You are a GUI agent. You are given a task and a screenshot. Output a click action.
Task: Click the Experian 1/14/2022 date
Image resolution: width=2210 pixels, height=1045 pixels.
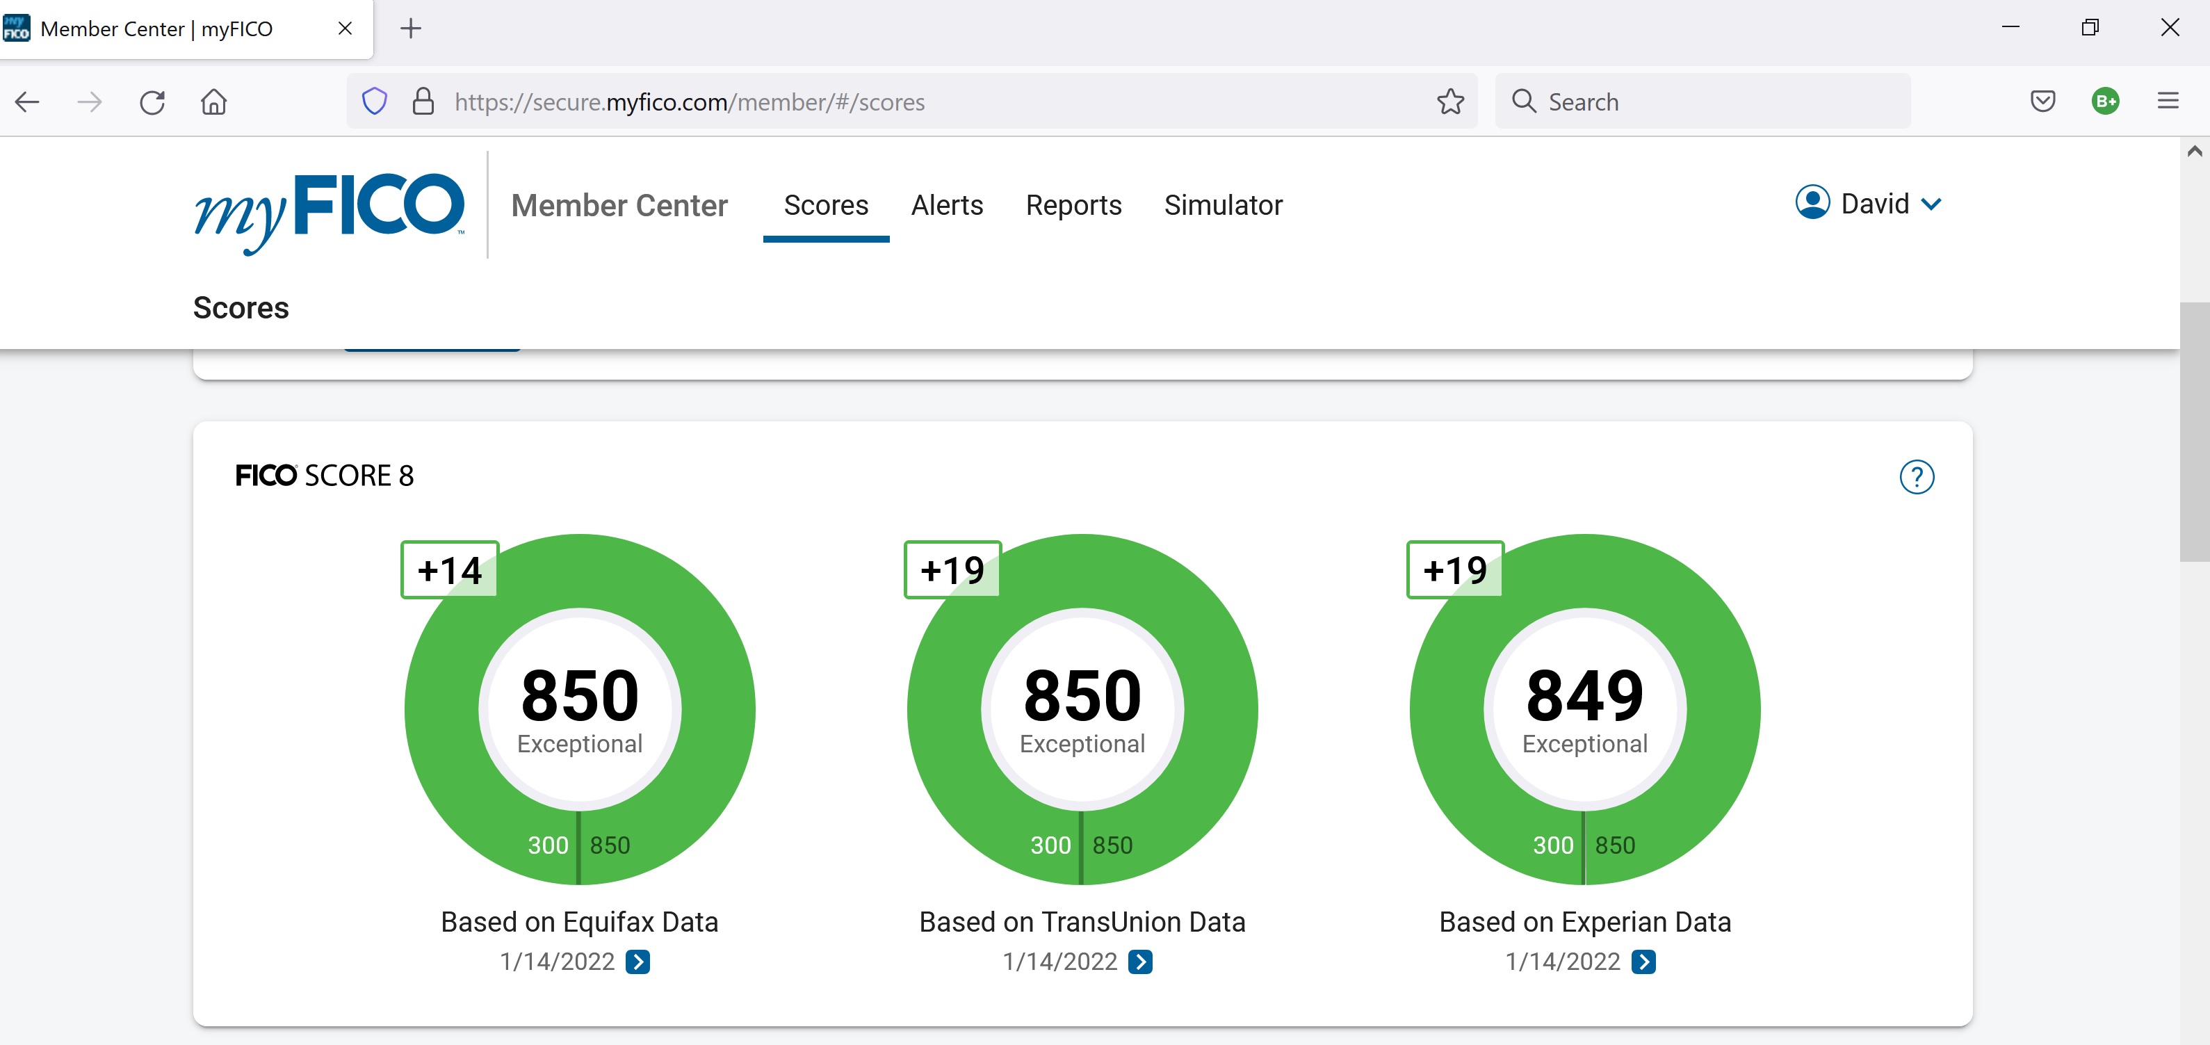click(x=1563, y=962)
